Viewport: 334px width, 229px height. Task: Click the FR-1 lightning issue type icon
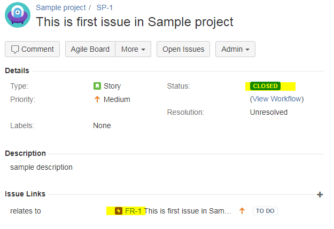click(119, 211)
